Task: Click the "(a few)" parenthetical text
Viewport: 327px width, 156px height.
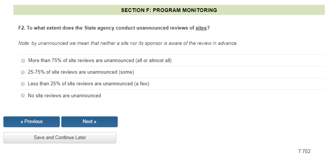Action: pyautogui.click(x=142, y=84)
